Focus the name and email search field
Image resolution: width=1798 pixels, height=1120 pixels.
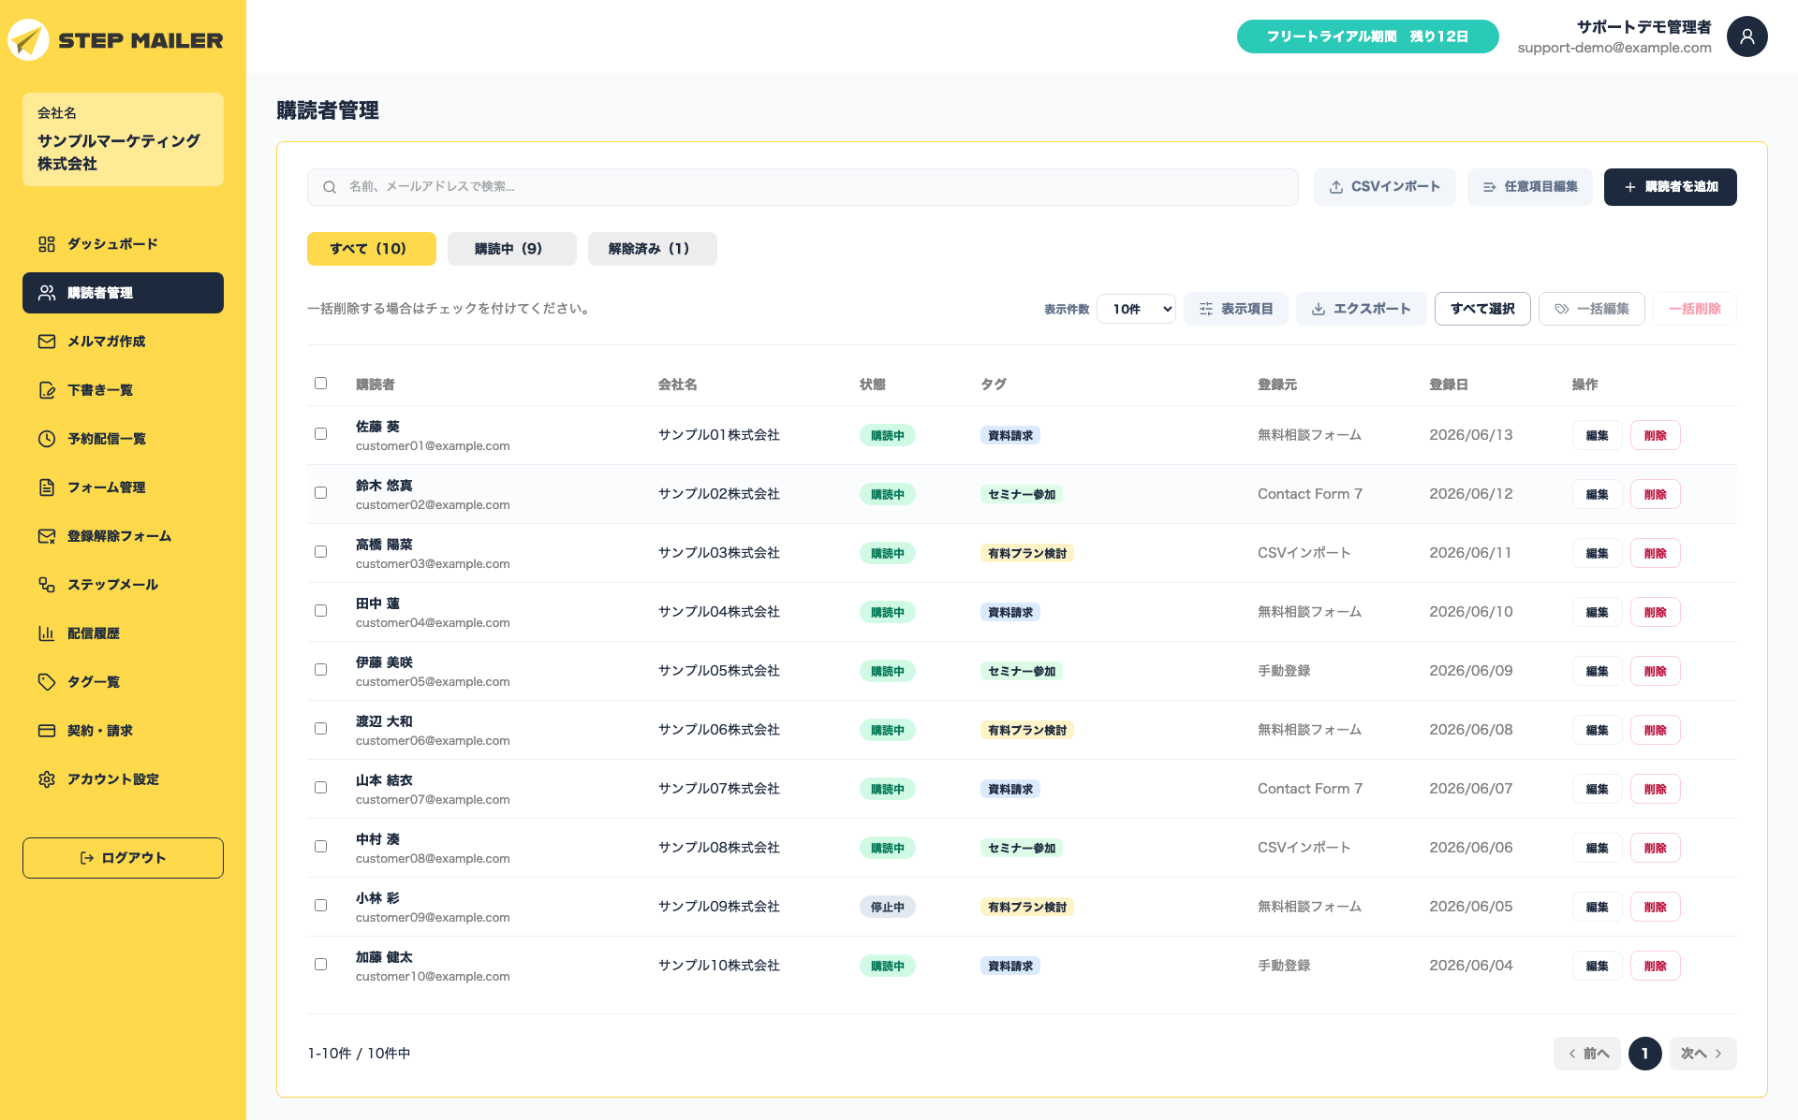point(803,187)
